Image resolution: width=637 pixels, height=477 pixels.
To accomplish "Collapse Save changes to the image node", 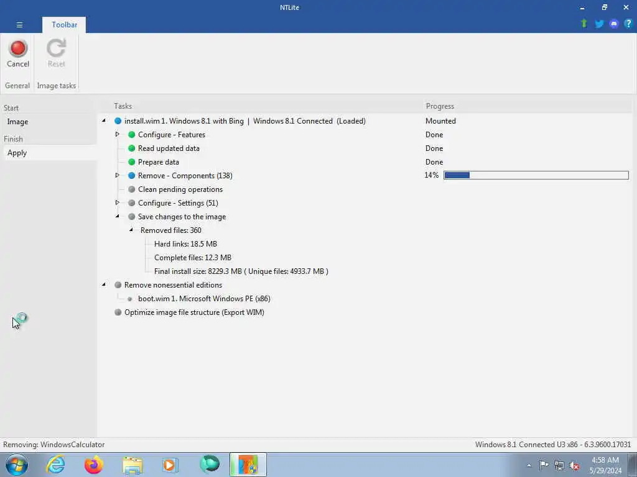I will coord(118,216).
